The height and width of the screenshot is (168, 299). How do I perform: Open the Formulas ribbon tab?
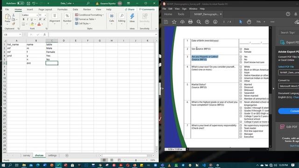click(x=62, y=9)
